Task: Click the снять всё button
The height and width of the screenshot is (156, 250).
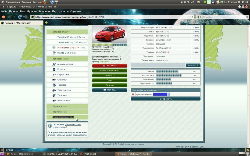Action: point(193,66)
